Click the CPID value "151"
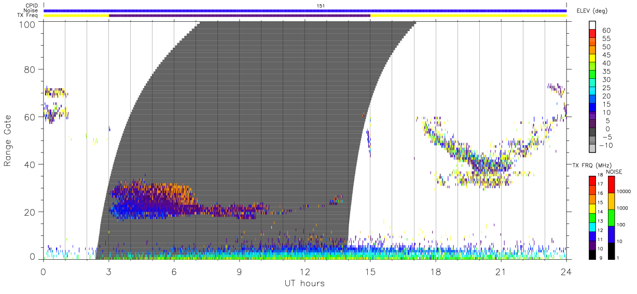The height and width of the screenshot is (294, 637). [x=321, y=6]
